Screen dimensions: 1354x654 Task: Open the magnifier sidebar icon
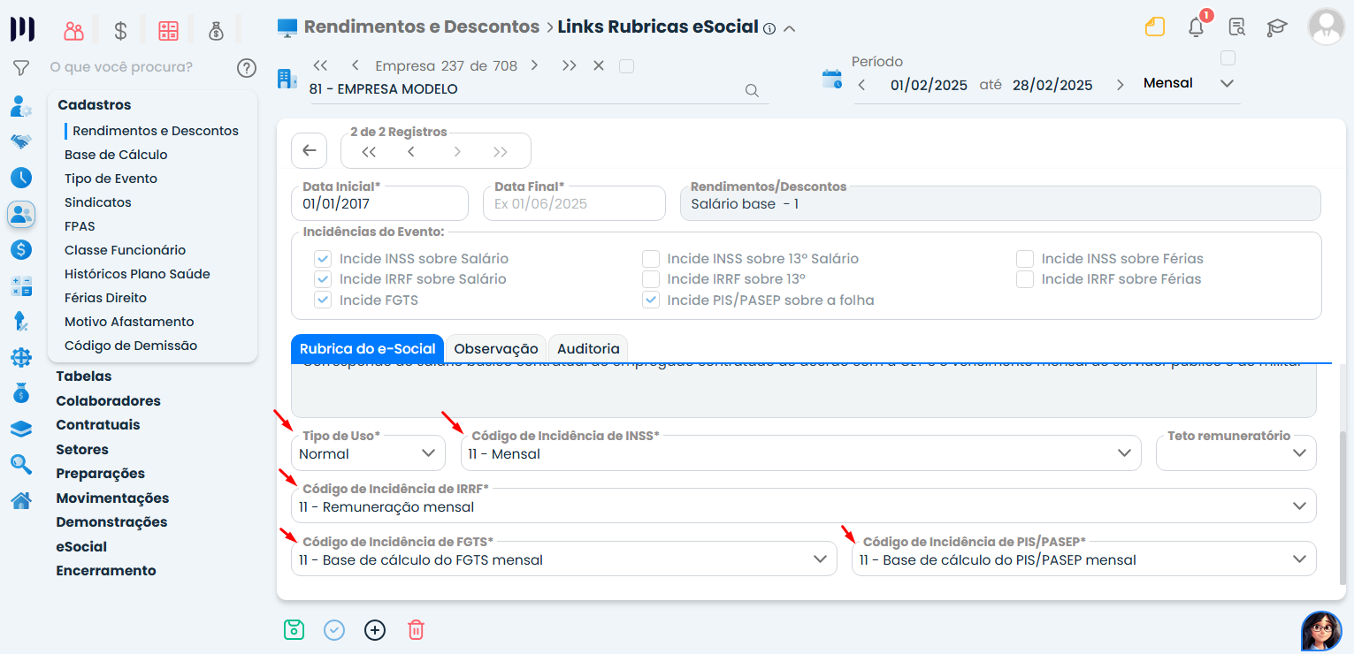coord(21,464)
